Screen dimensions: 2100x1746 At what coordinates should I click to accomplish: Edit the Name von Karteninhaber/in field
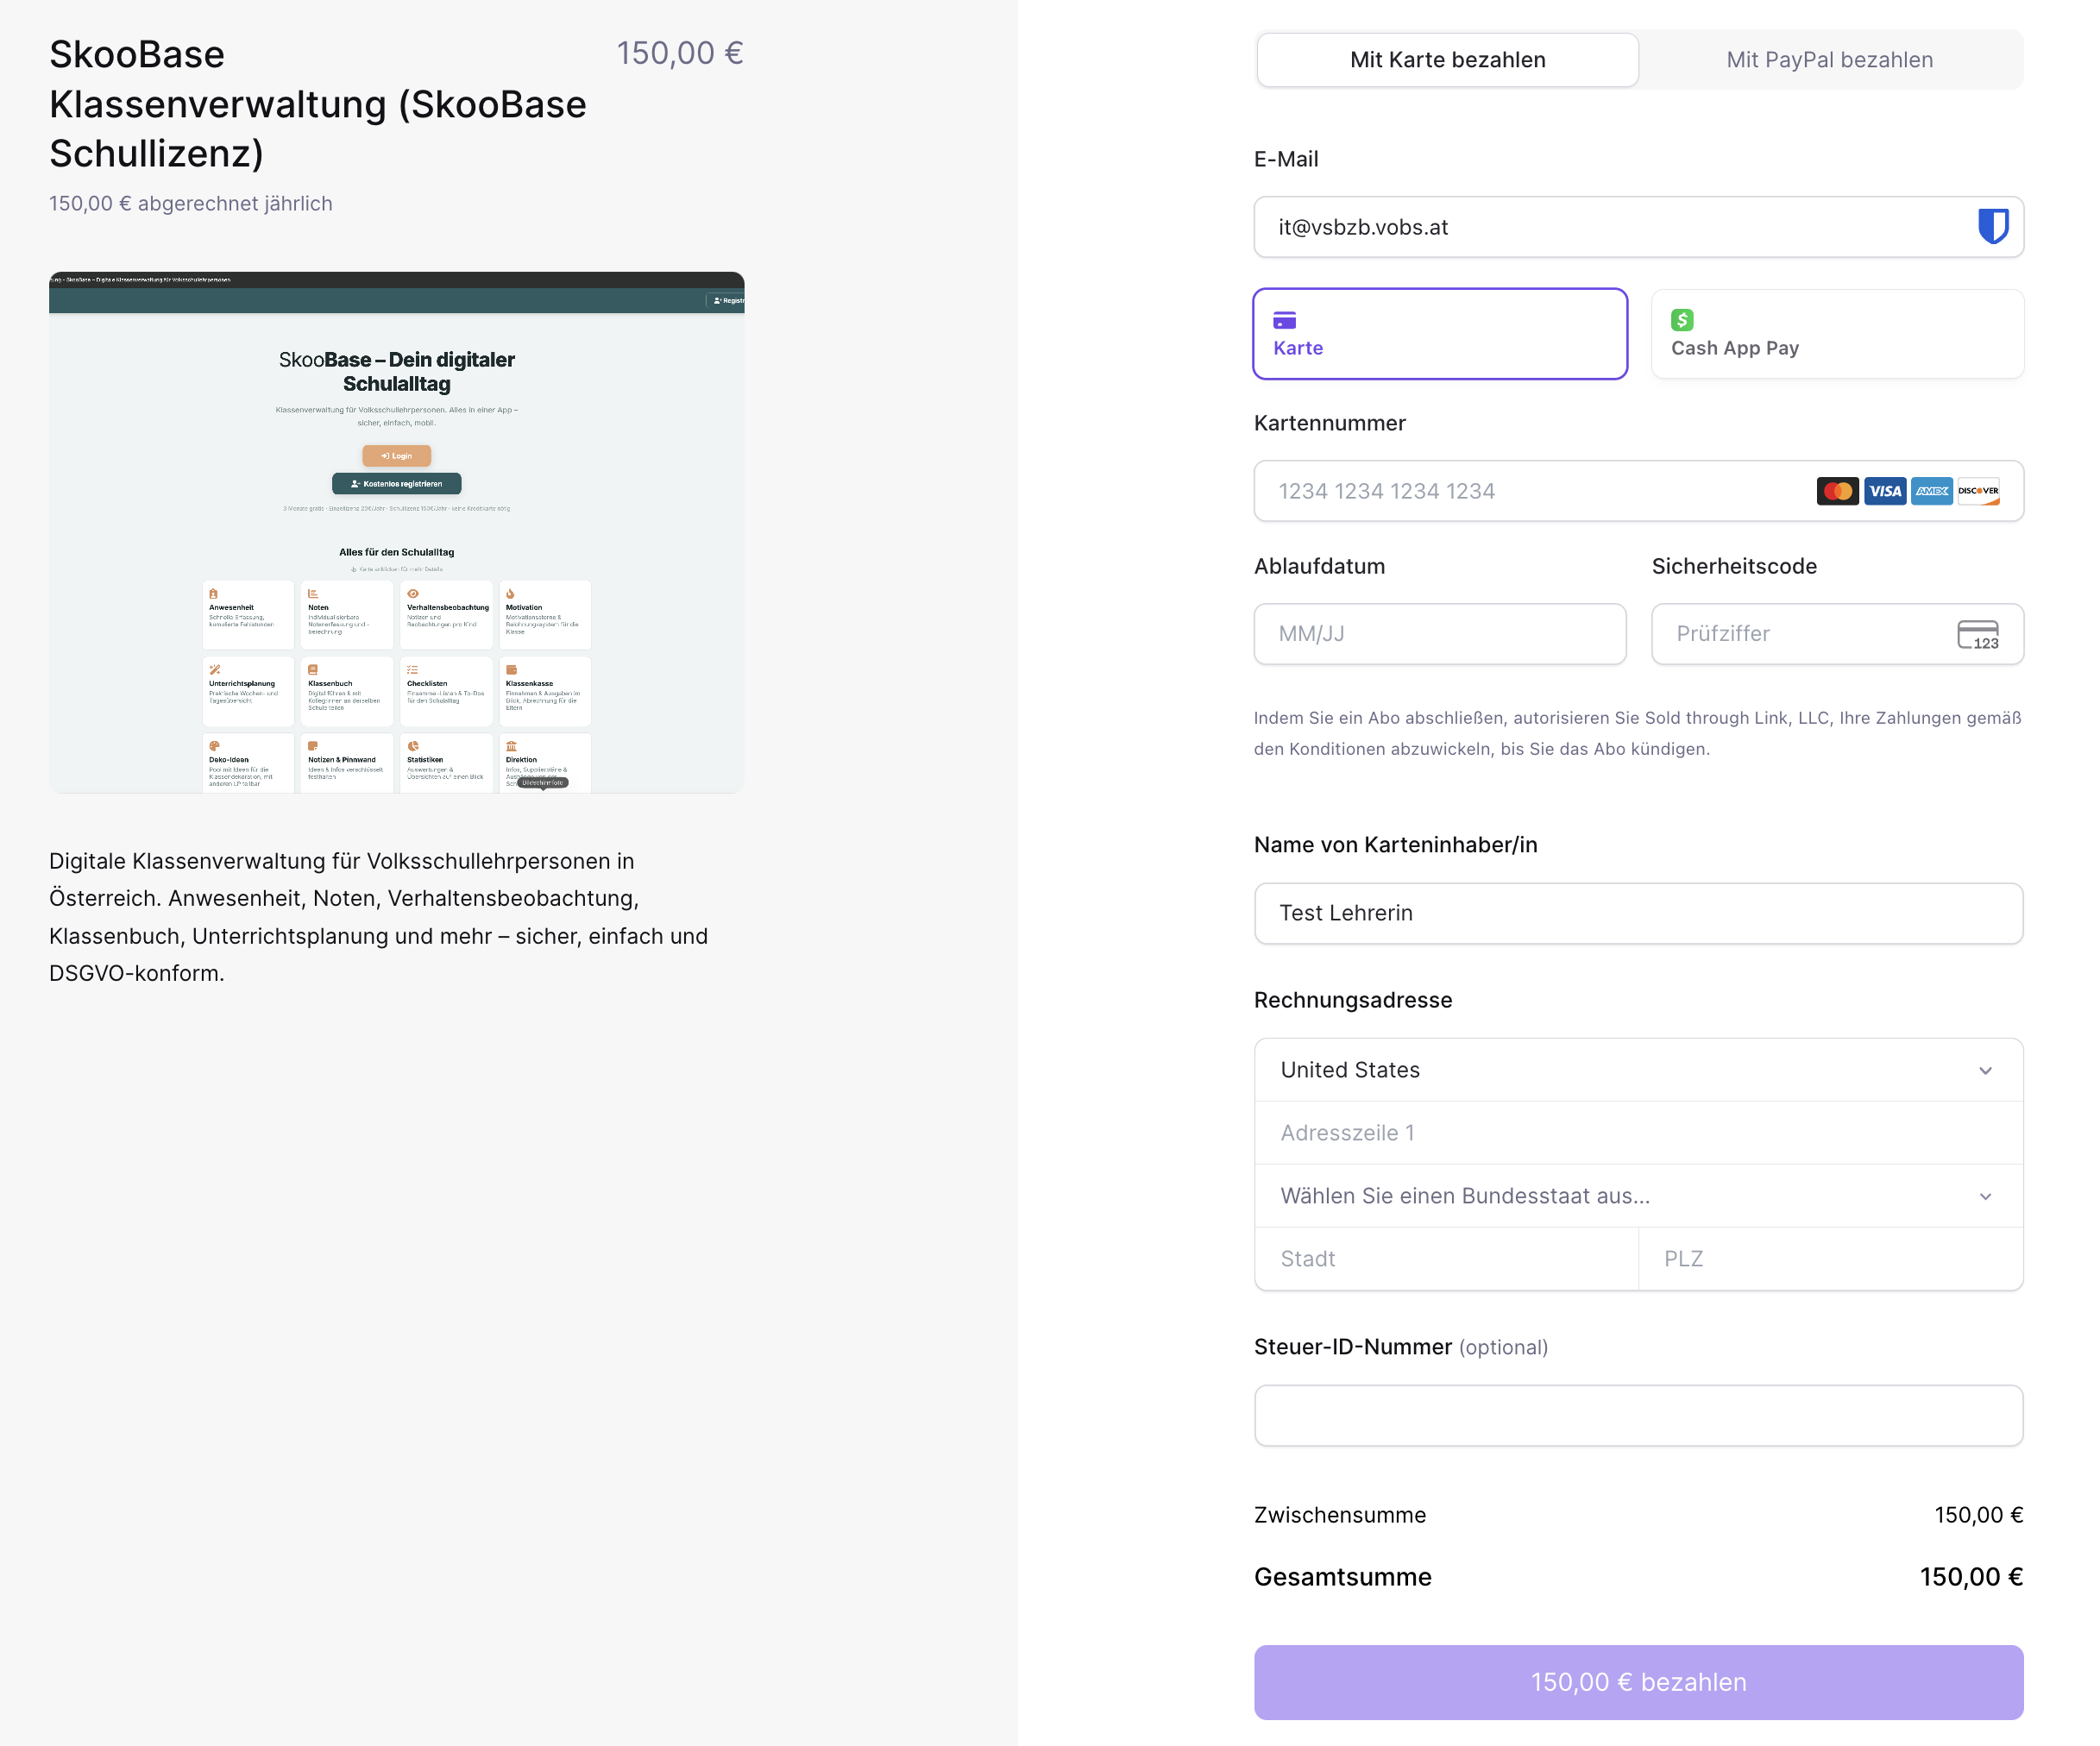(1638, 913)
